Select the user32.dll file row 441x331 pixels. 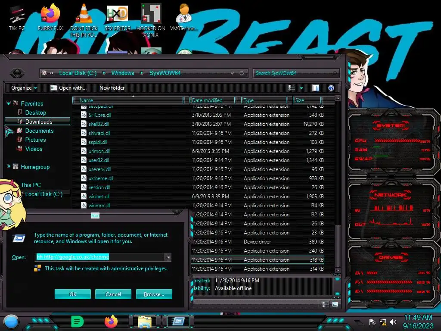202,160
